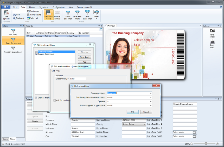
Task: Open the application menu button
Action: (6, 7)
